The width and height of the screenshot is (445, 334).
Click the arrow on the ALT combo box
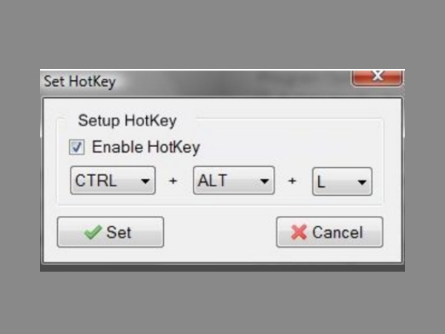(264, 181)
